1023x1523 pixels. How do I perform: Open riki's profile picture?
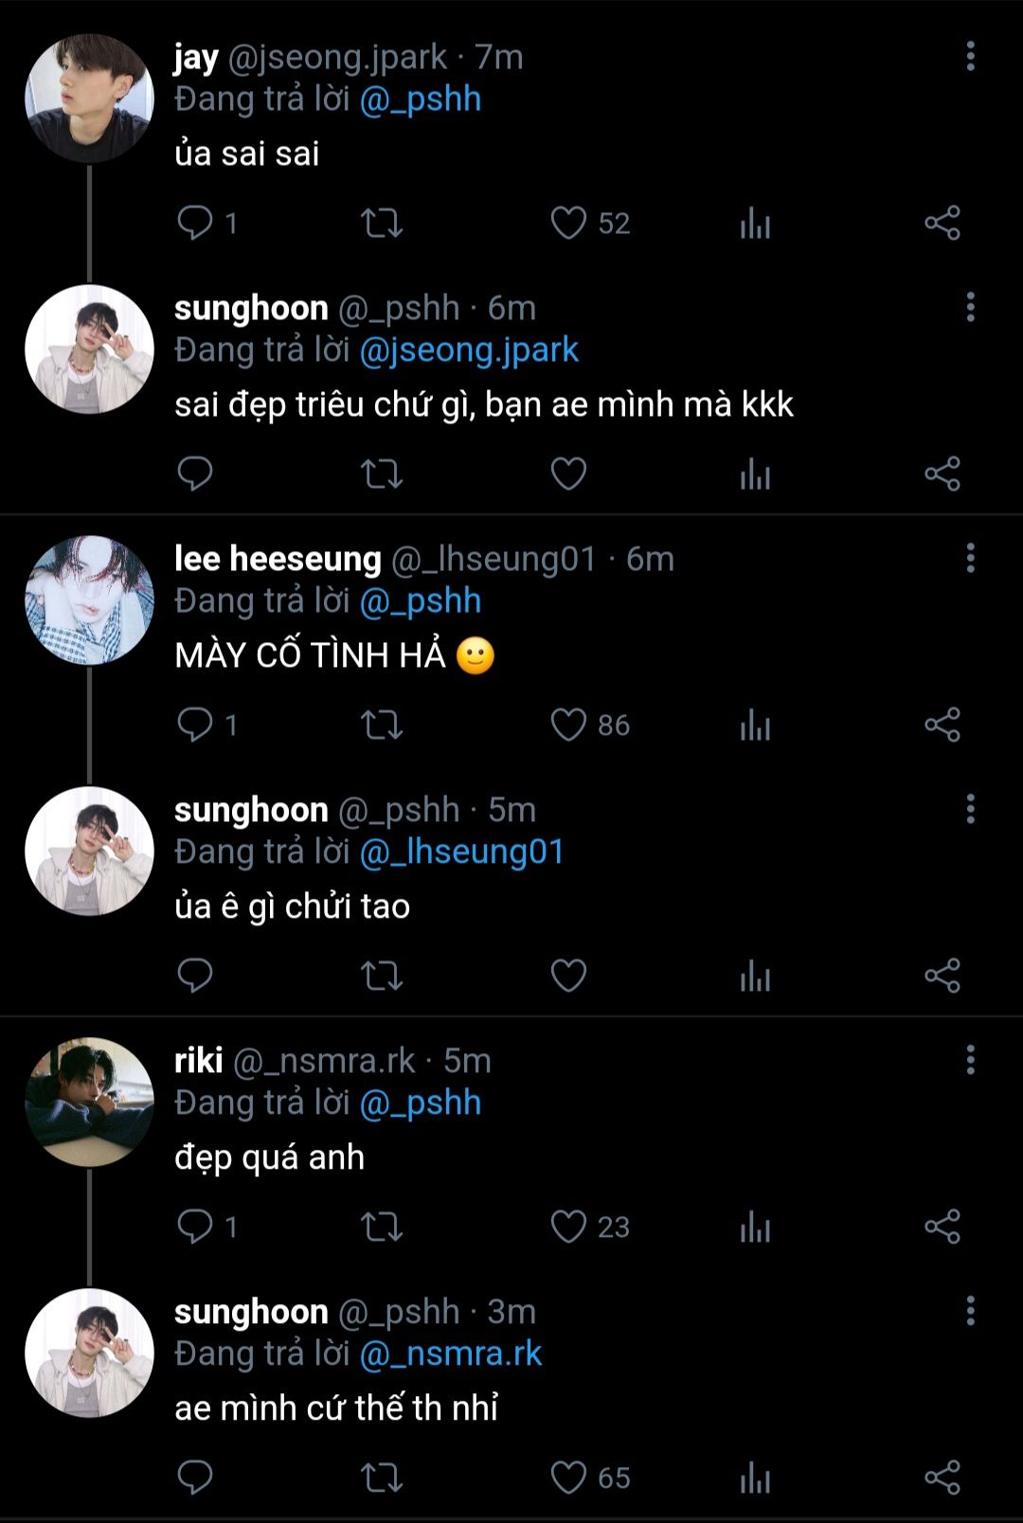89,1102
